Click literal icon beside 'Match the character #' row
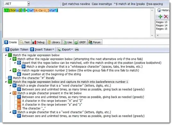Viewport: 173px width, 126px height. [10, 78]
